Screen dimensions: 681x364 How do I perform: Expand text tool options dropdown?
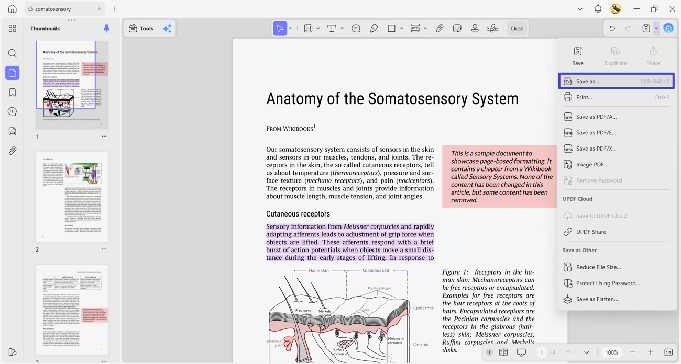pyautogui.click(x=342, y=28)
